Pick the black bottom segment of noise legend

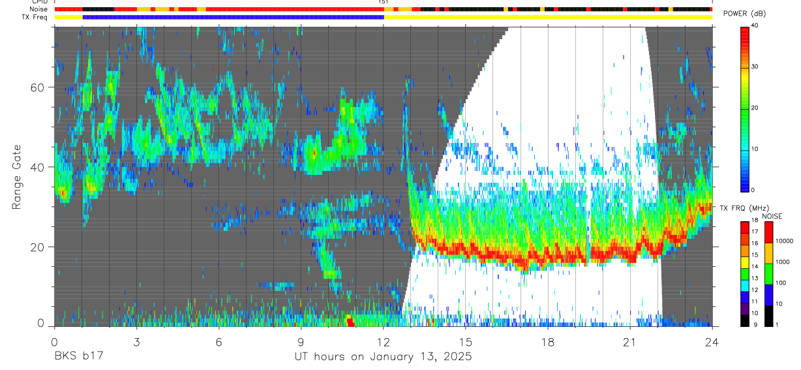(x=768, y=316)
